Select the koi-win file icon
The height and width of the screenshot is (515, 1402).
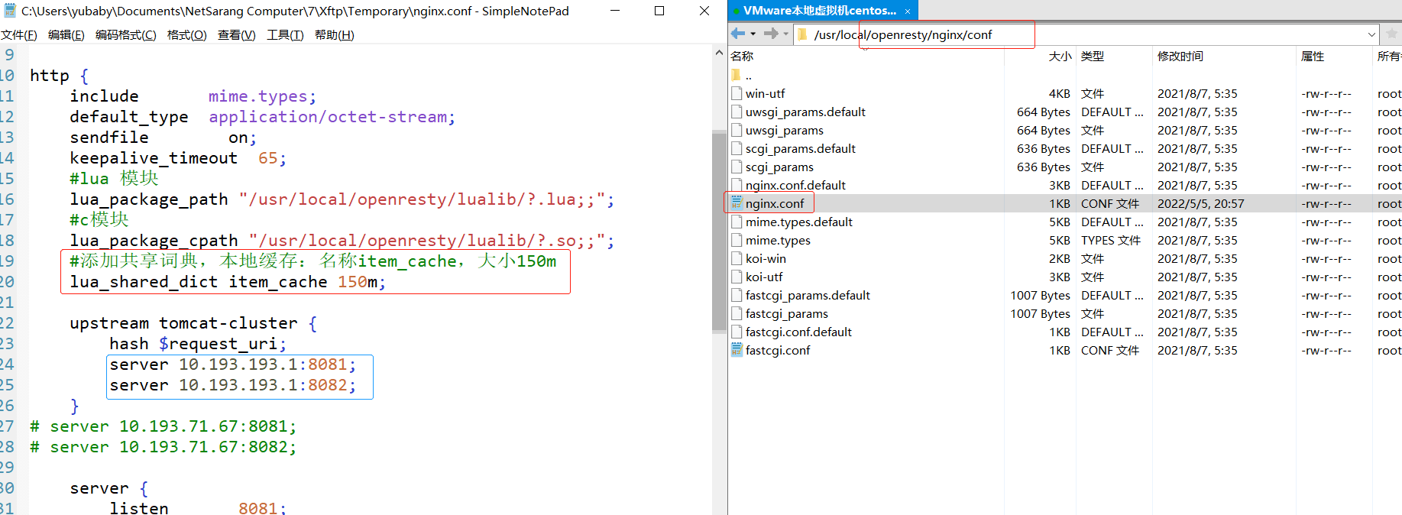[x=737, y=258]
